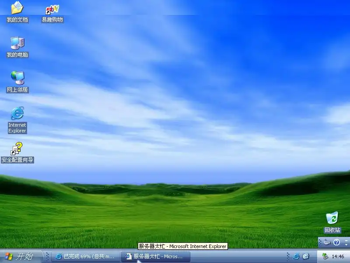Open language bar help question mark

(336, 242)
